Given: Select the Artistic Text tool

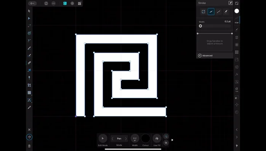Looking at the screenshot, I should pyautogui.click(x=29, y=100).
